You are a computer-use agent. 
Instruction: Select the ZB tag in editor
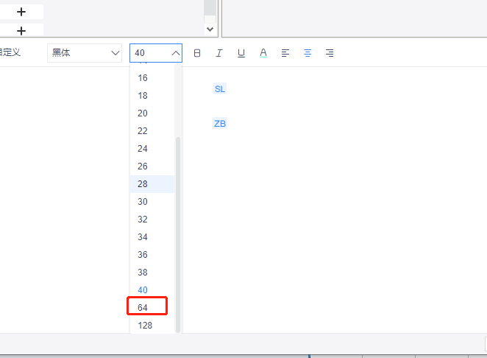[x=220, y=124]
